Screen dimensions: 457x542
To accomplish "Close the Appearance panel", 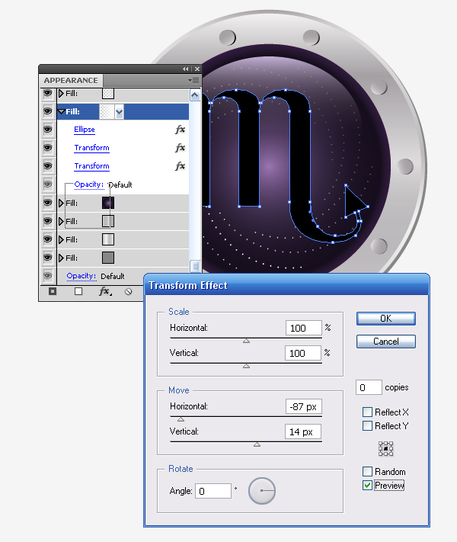I will (197, 69).
